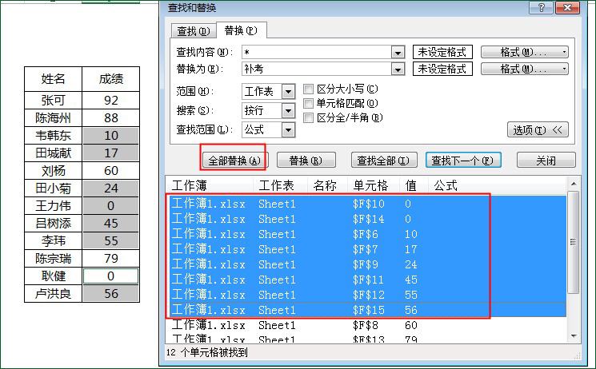
Task: Click the 名称 column header
Action: coord(327,185)
